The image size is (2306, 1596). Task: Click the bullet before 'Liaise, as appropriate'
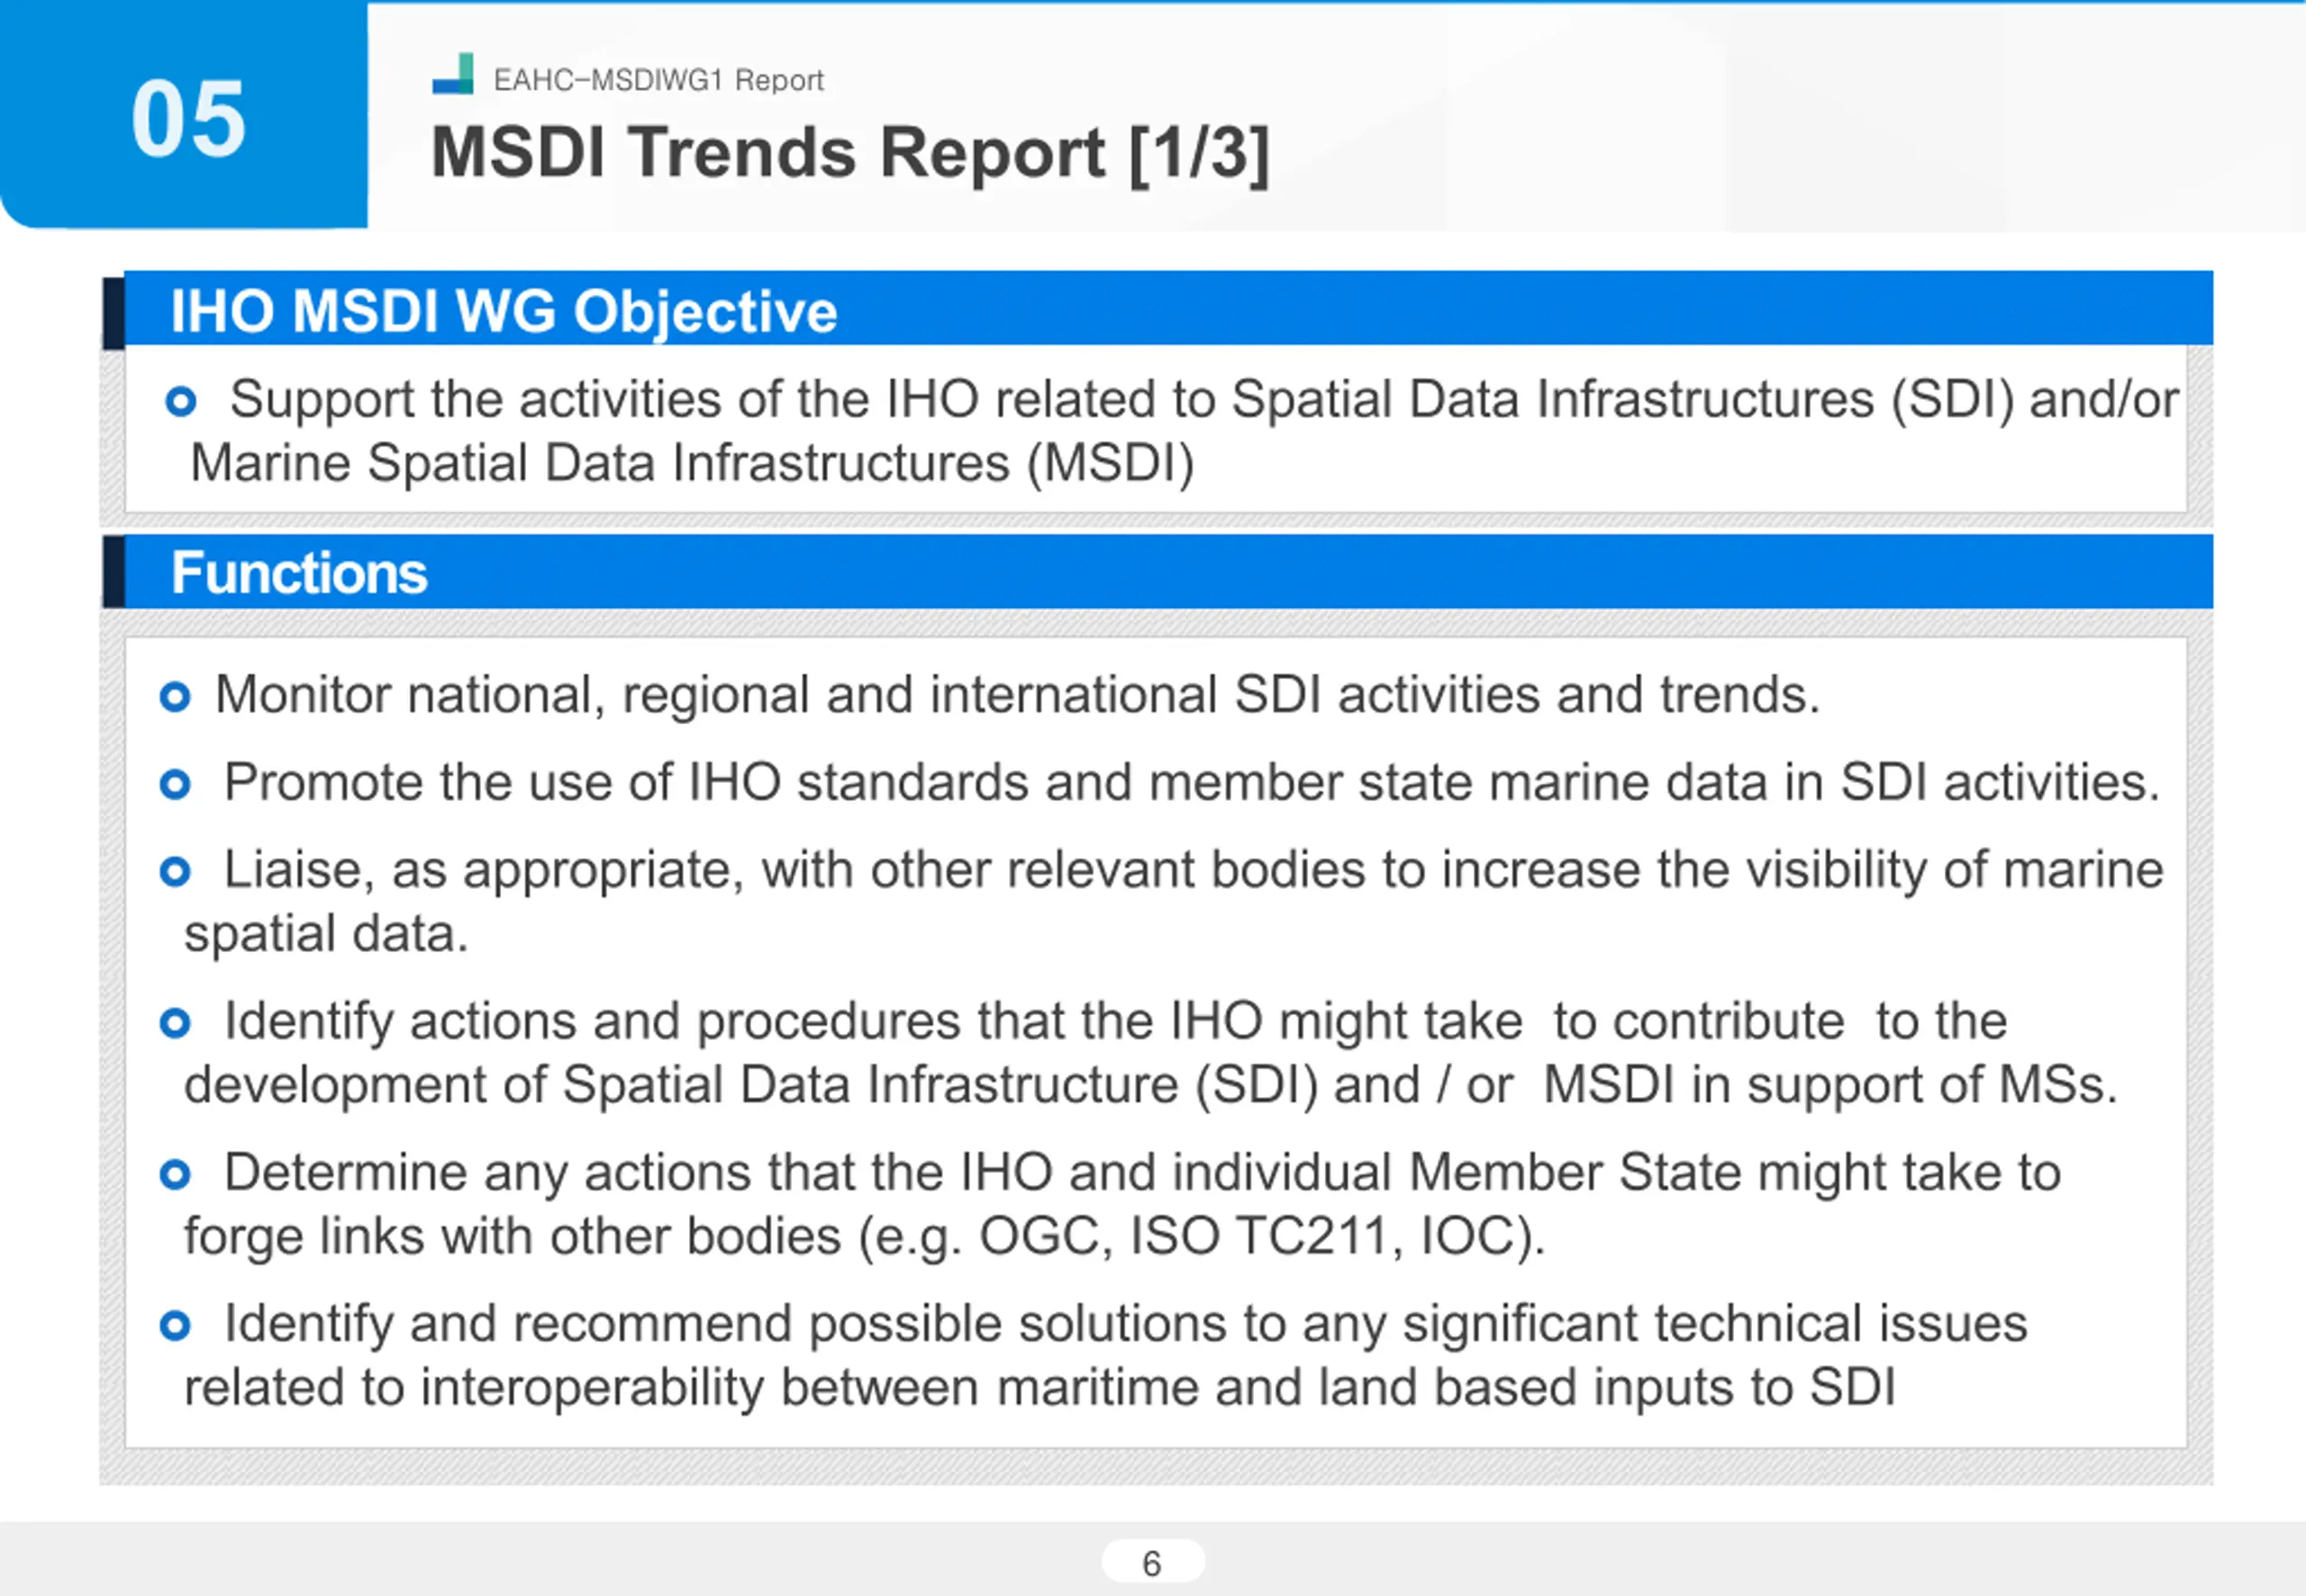[x=175, y=872]
